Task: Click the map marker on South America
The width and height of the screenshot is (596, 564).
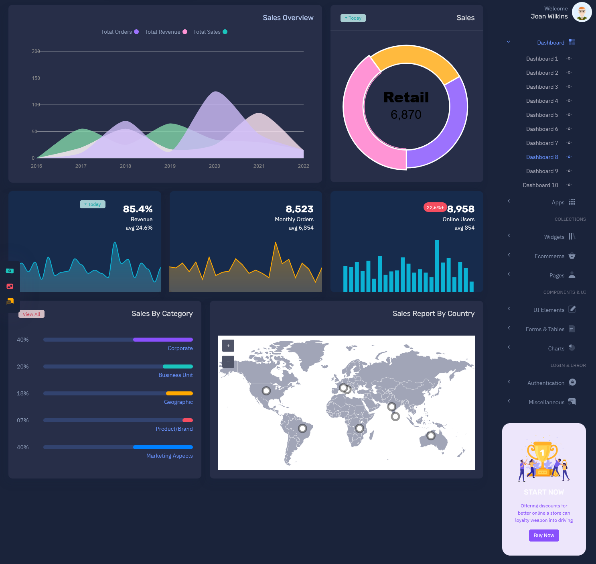Action: (x=302, y=428)
